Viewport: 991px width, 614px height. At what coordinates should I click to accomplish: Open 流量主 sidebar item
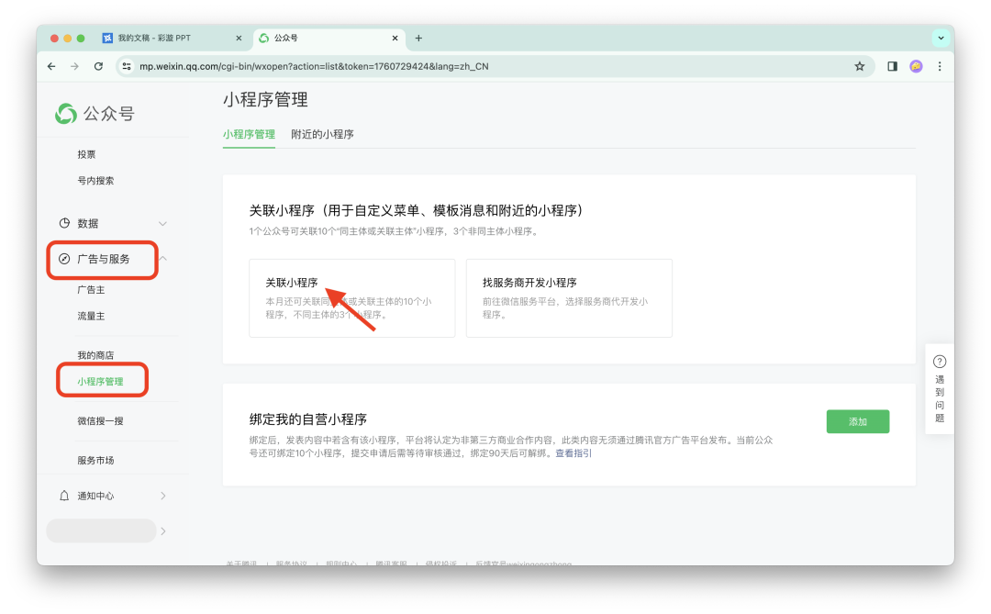click(x=91, y=316)
